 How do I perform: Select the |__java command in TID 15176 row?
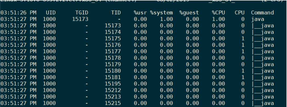click(x=263, y=45)
